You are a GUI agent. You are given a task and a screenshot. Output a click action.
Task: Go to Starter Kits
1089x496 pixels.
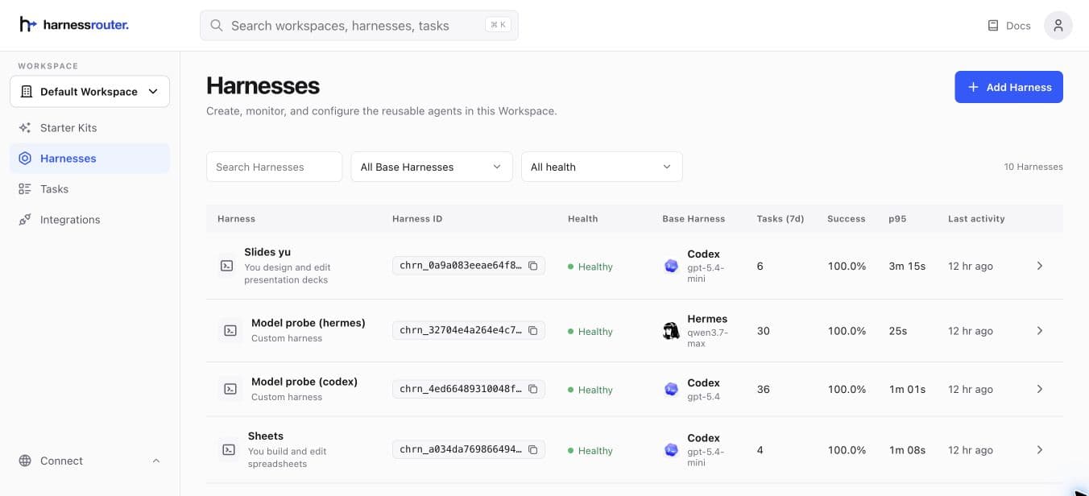tap(89, 128)
